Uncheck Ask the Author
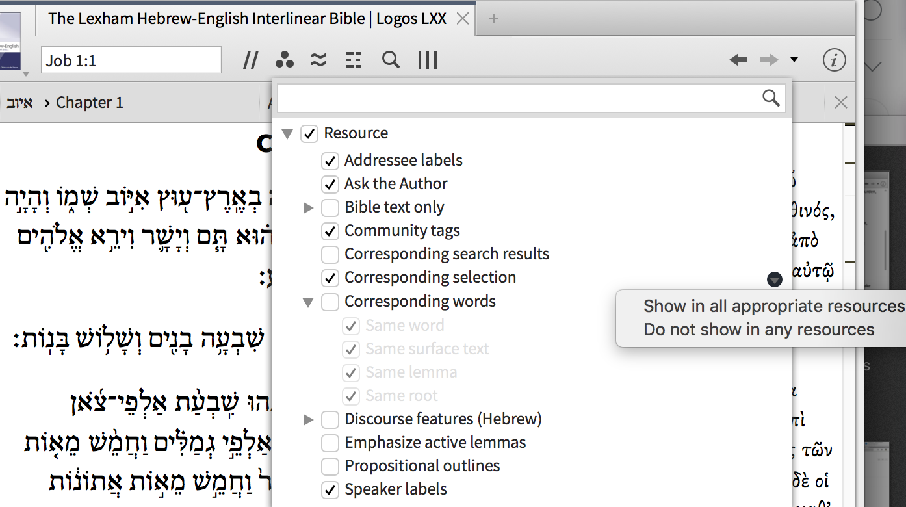Screen dimensions: 906x507 point(330,184)
